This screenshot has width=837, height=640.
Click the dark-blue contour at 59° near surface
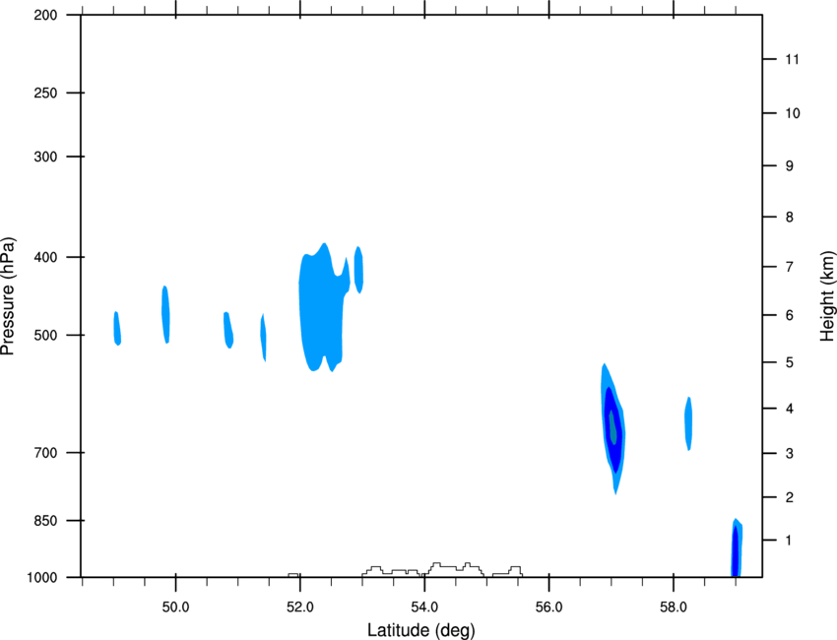(736, 551)
